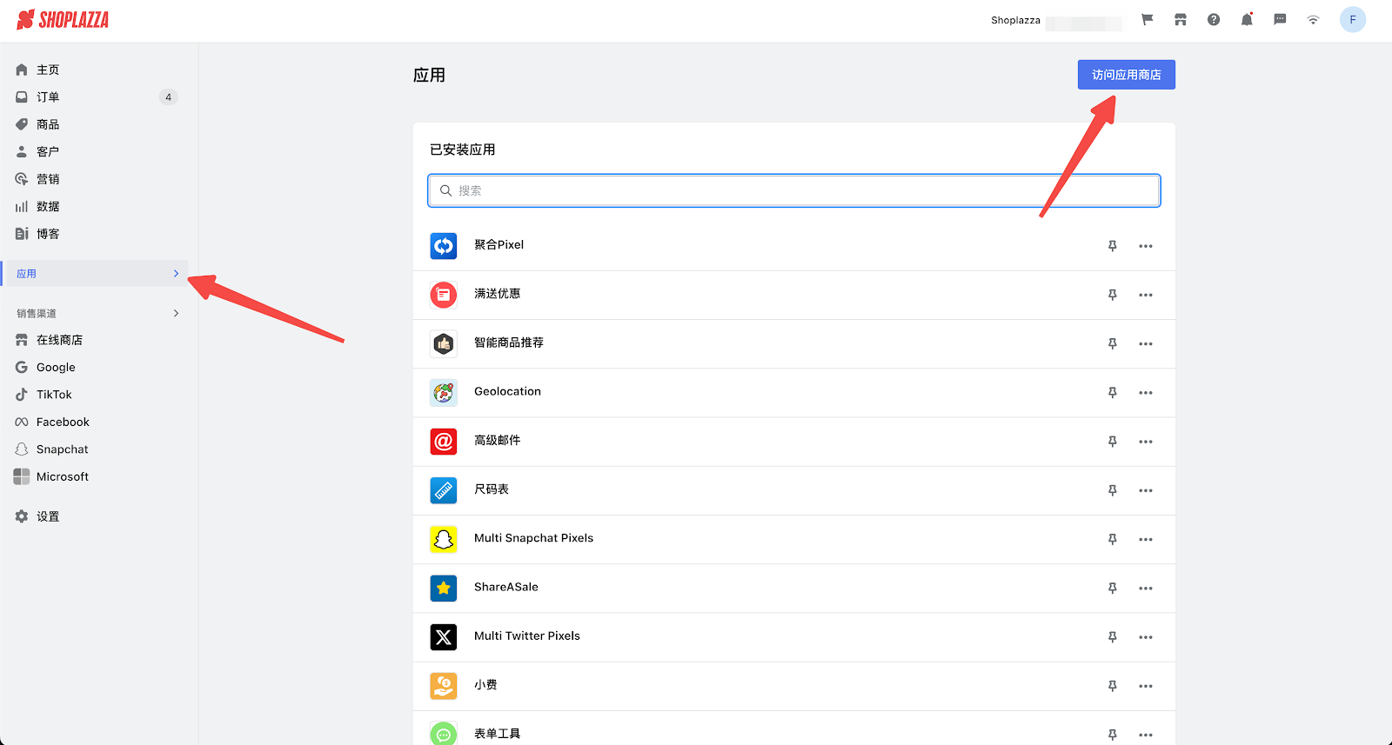Viewport: 1392px width, 745px height.
Task: Open more options for Geolocation
Action: click(1146, 393)
